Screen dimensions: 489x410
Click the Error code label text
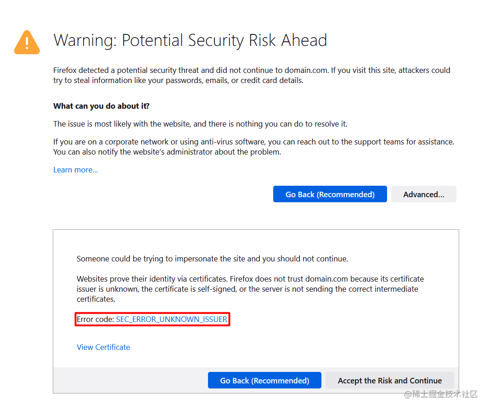click(95, 319)
